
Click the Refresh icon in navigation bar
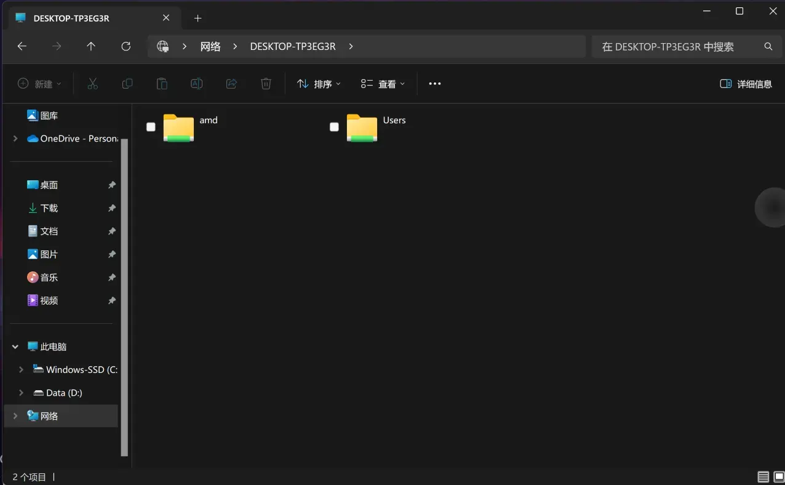126,46
